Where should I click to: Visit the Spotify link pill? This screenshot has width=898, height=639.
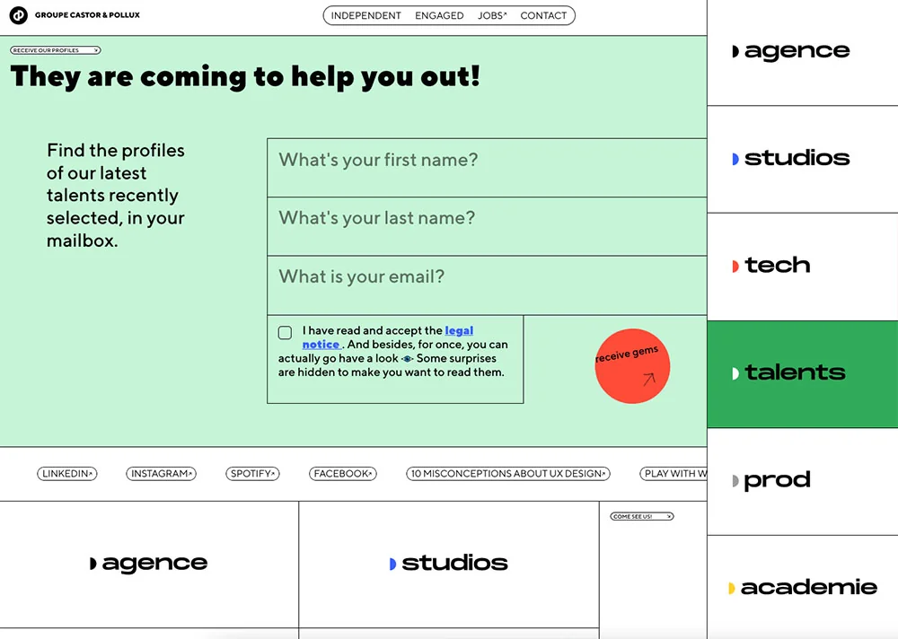pos(252,474)
